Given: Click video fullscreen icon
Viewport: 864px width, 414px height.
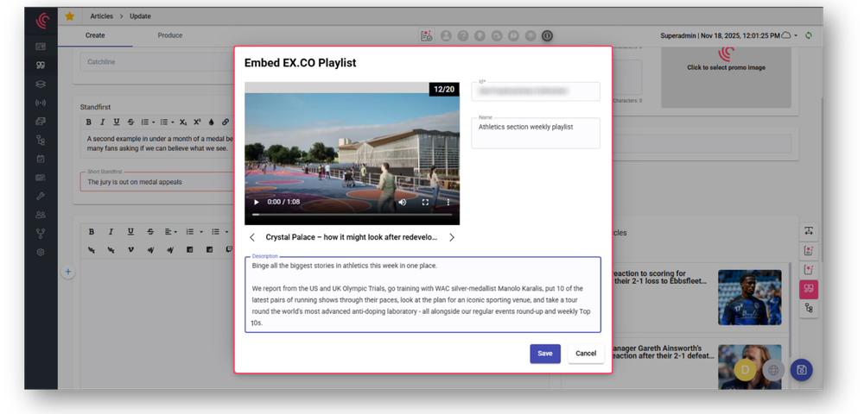Looking at the screenshot, I should (425, 203).
